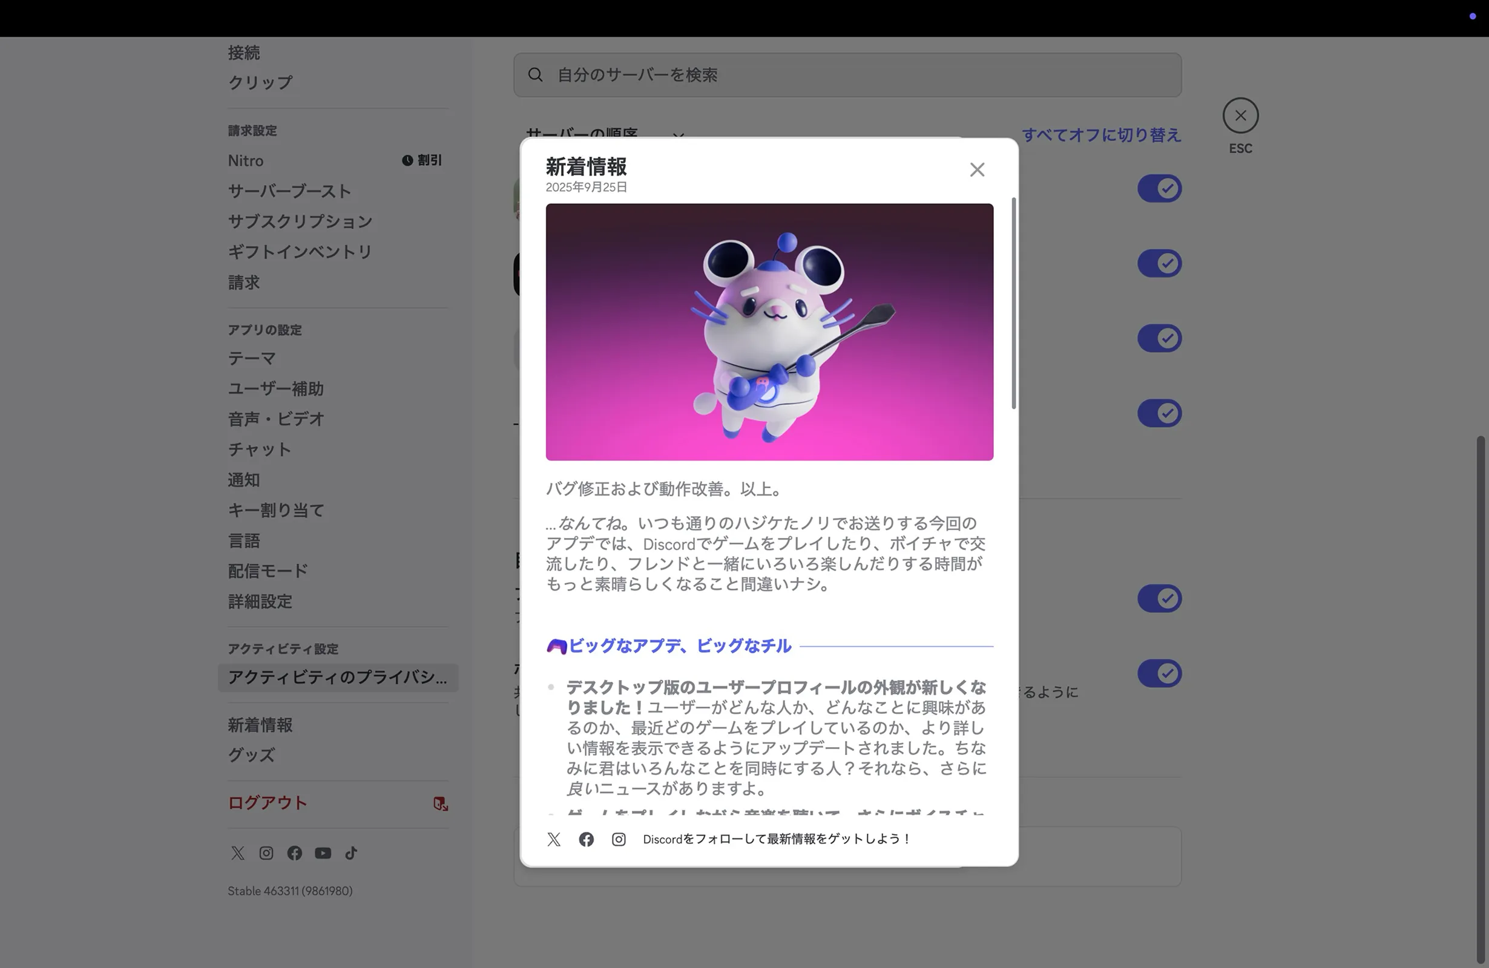Screen dimensions: 1489x968
Task: Open Nitro settings page
Action: click(245, 161)
